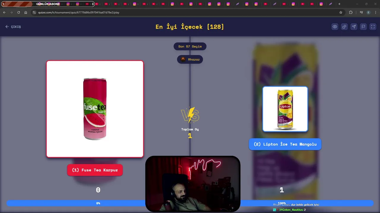
Task: Click the 0% vote progress bar
Action: [x=98, y=203]
